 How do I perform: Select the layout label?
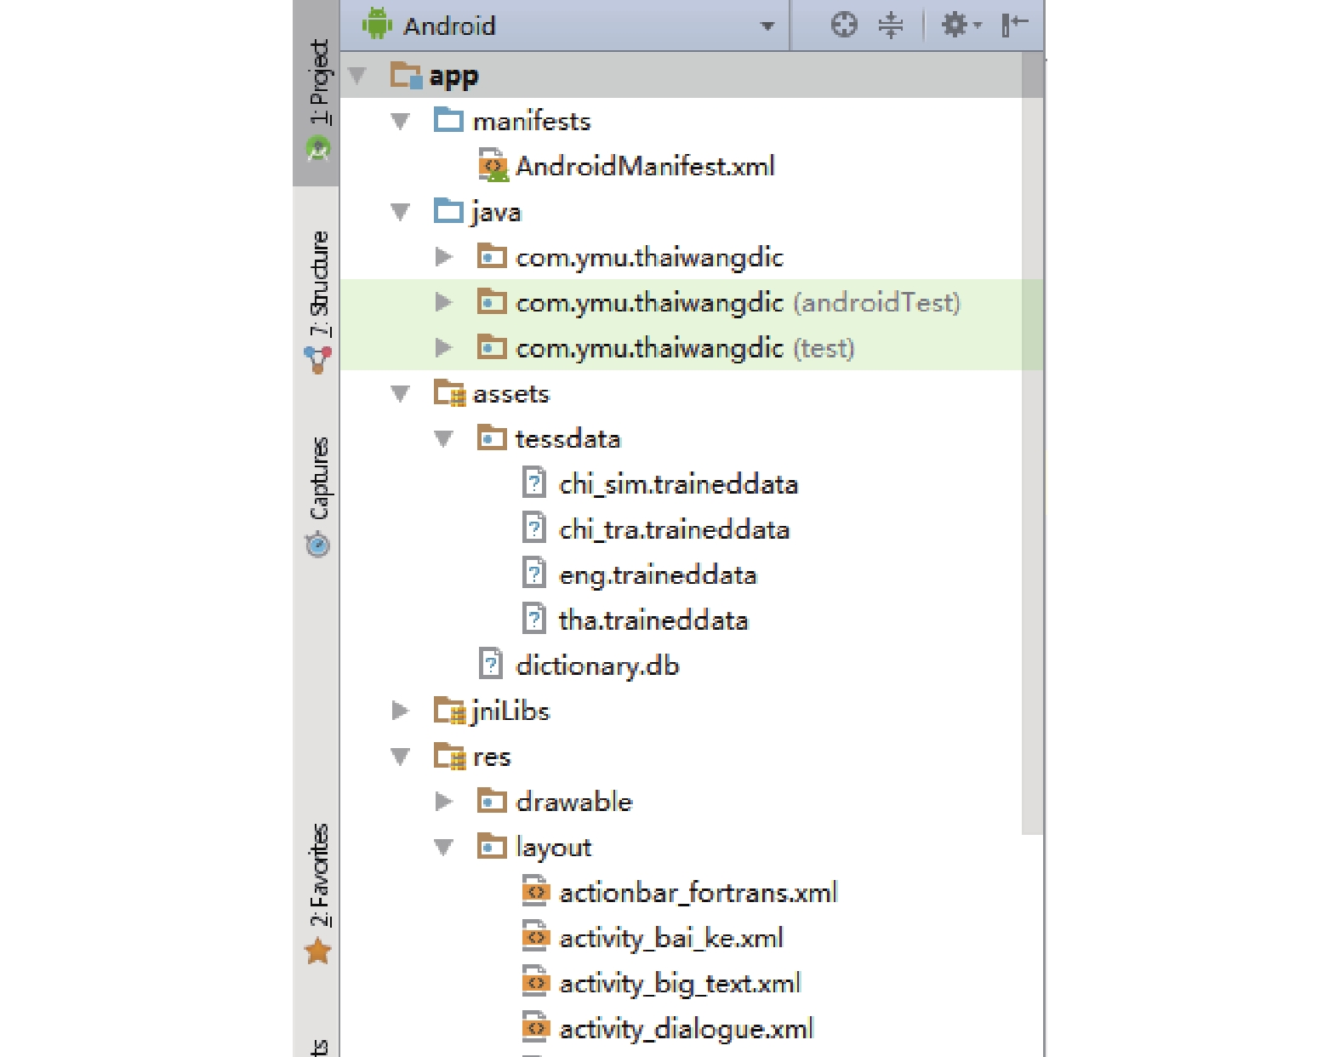[x=554, y=848]
